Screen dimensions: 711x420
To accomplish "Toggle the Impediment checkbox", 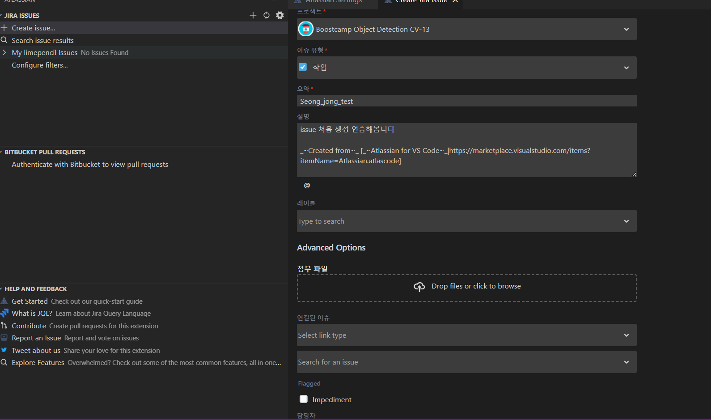I will coord(304,399).
